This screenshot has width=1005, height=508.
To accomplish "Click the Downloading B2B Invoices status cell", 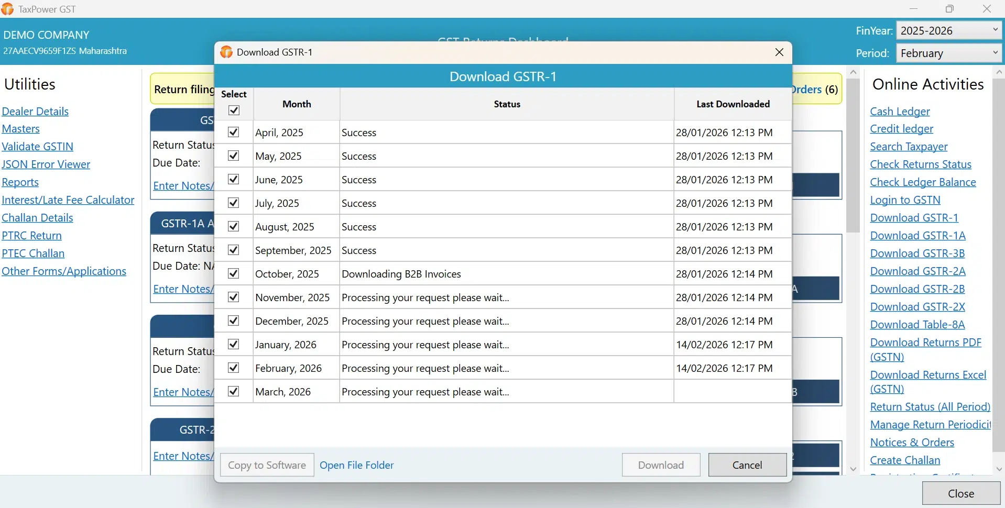I will pos(507,274).
